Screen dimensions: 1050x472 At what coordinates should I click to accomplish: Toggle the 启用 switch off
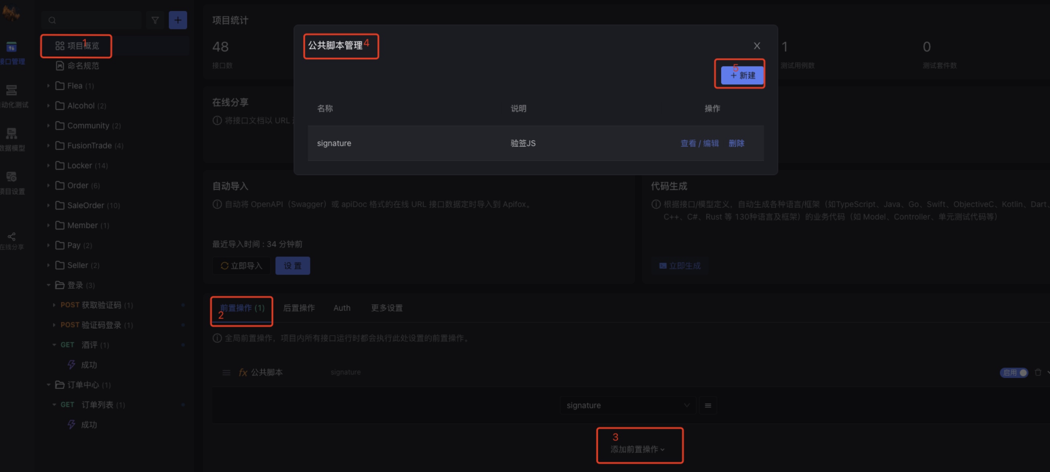1014,372
